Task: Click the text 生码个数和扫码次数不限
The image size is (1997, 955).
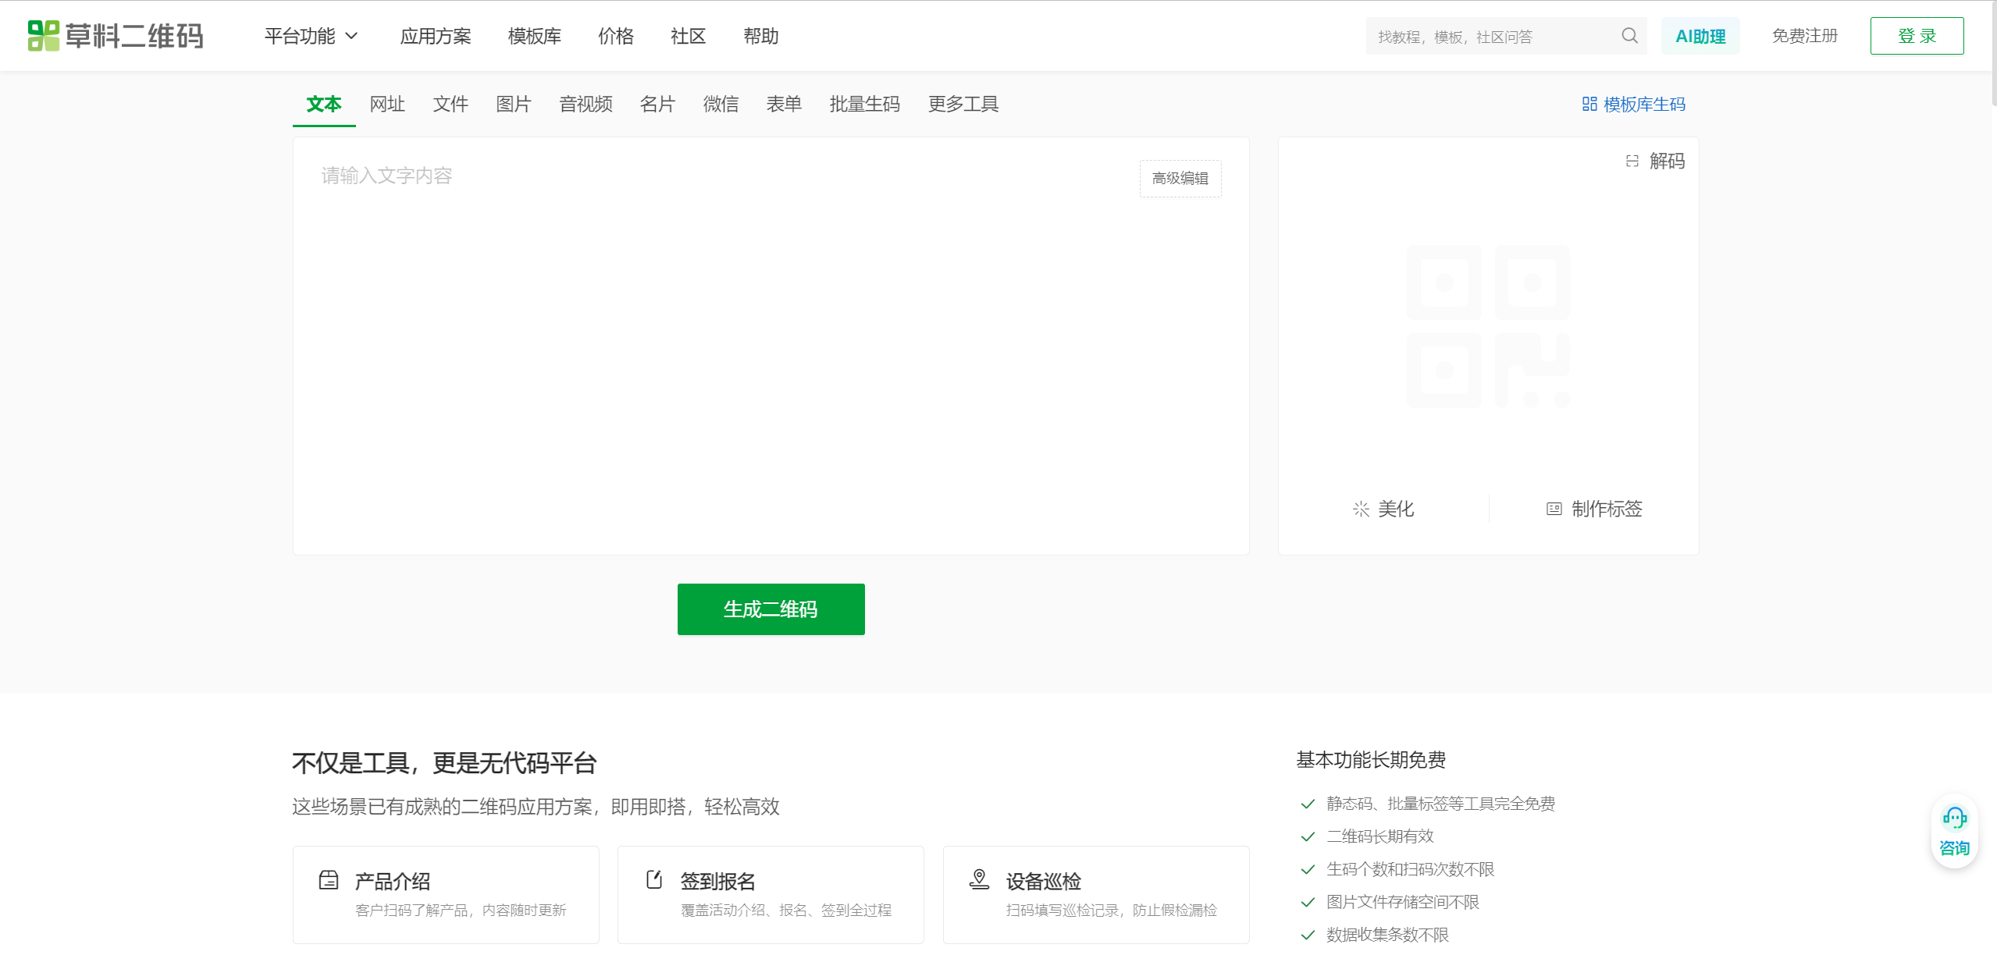Action: click(x=1410, y=869)
